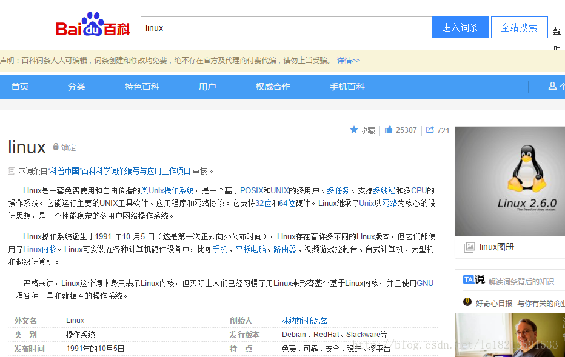Open the Unix link after Linux继承了
The height and width of the screenshot is (357, 565).
[366, 203]
